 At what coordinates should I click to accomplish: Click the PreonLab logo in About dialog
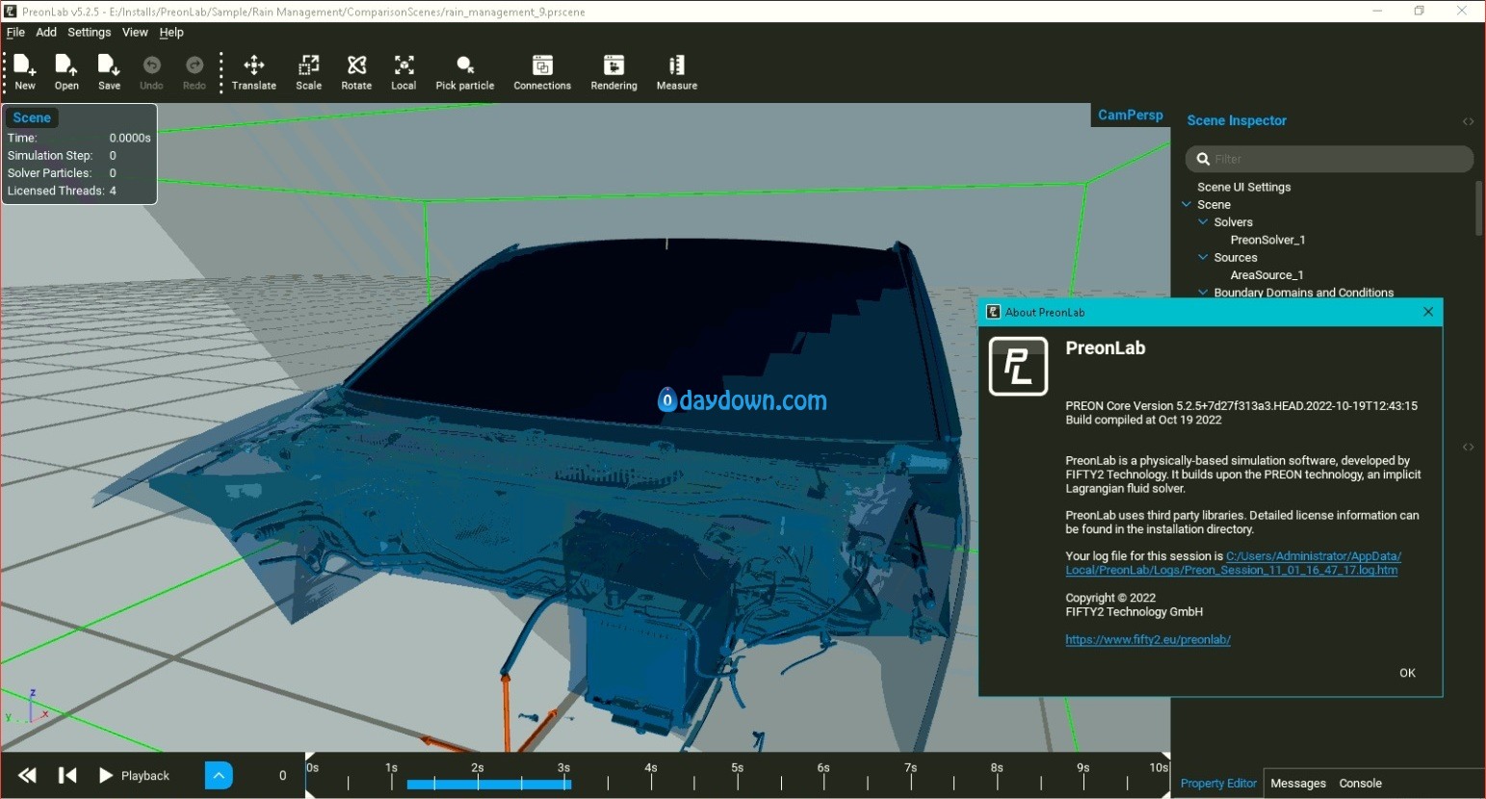coord(1018,366)
